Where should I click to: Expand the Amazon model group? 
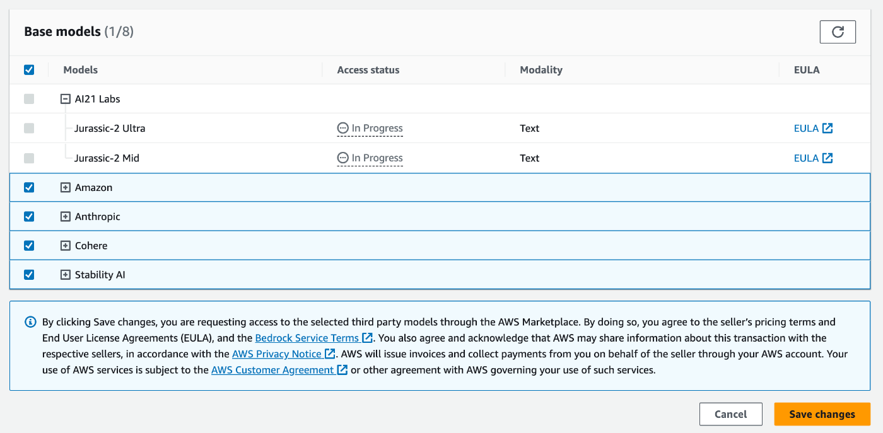coord(65,187)
